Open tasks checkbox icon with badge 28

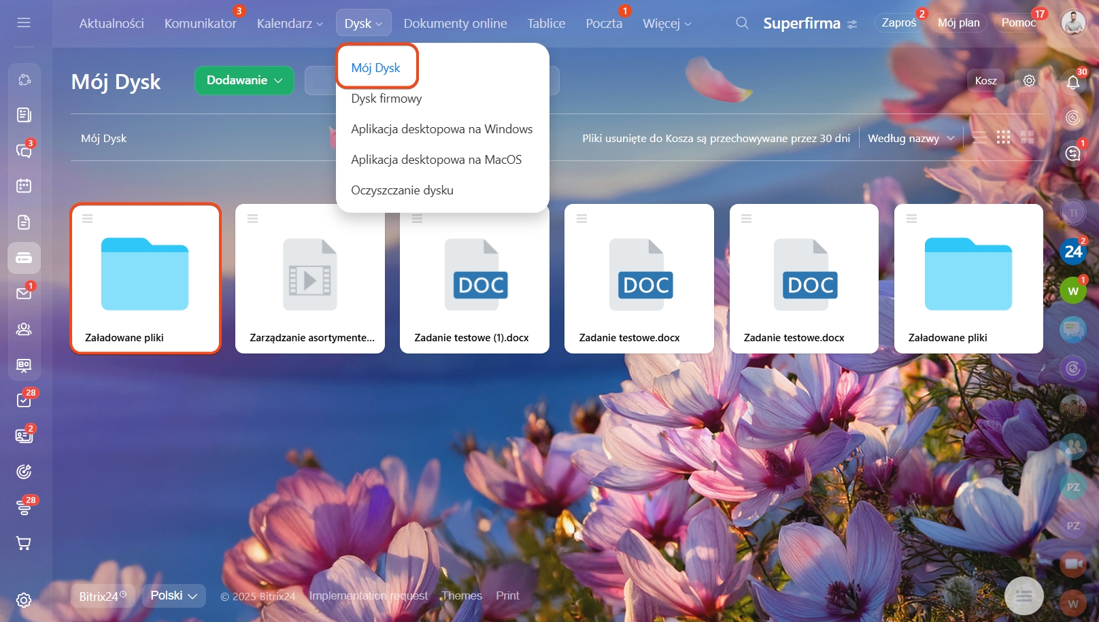click(24, 400)
